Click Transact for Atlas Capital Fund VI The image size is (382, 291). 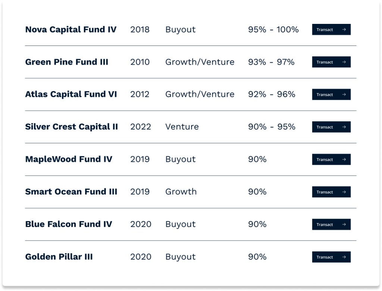[x=331, y=94]
